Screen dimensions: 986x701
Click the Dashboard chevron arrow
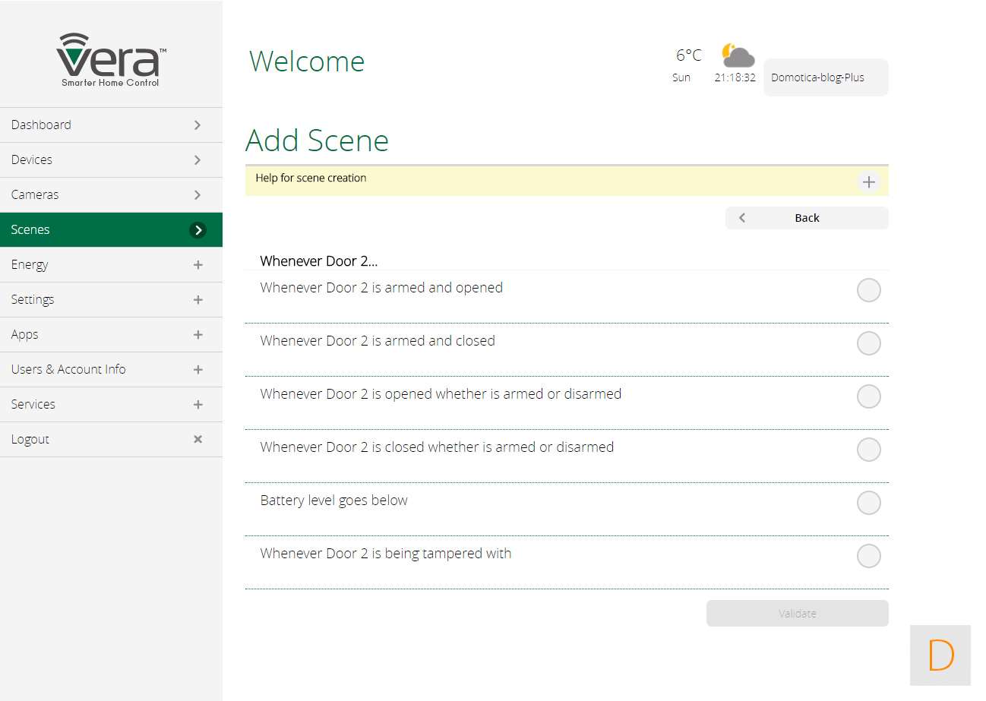coord(198,125)
